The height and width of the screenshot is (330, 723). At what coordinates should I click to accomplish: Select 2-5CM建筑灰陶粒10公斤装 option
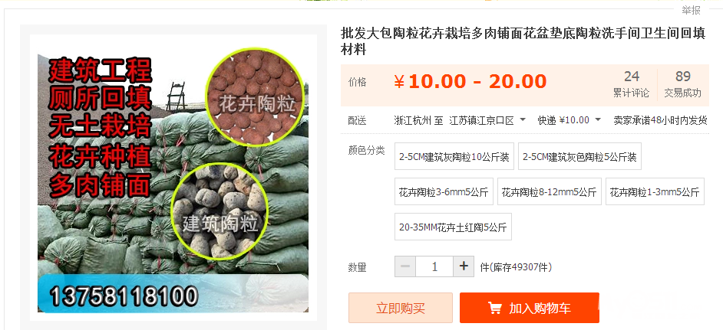pyautogui.click(x=454, y=156)
